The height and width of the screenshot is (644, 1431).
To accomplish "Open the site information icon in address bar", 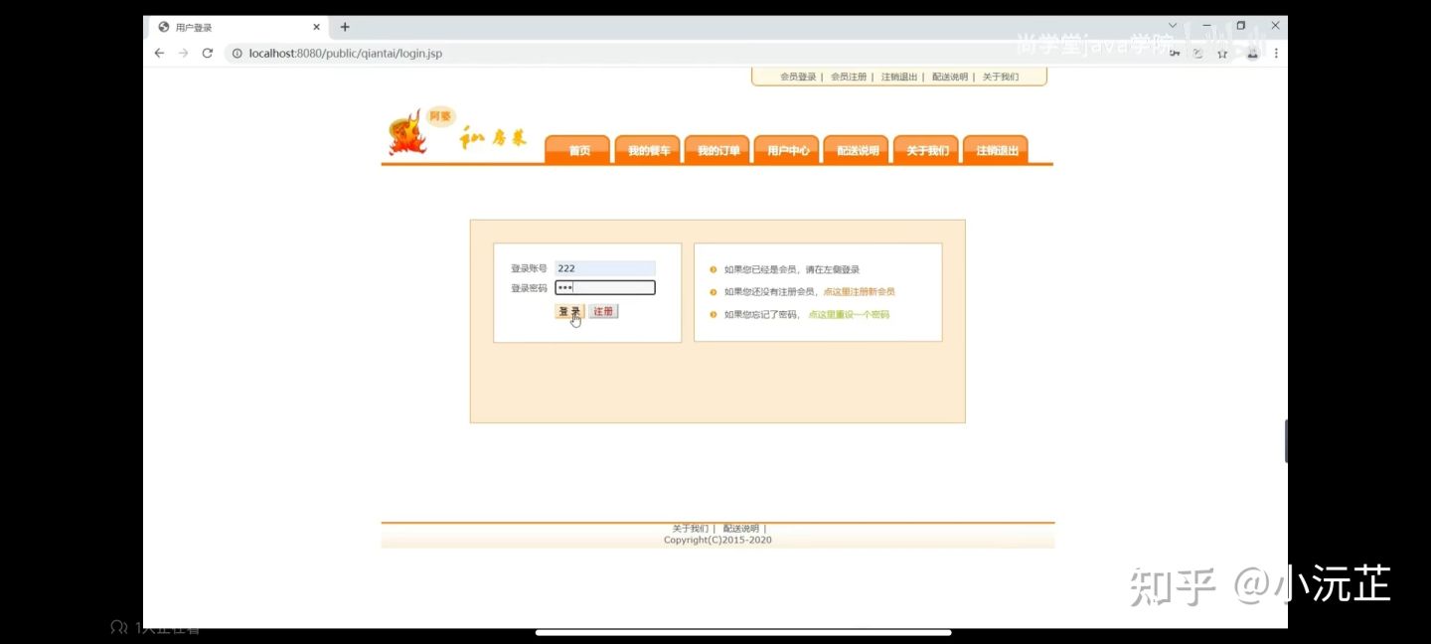I will tap(237, 54).
